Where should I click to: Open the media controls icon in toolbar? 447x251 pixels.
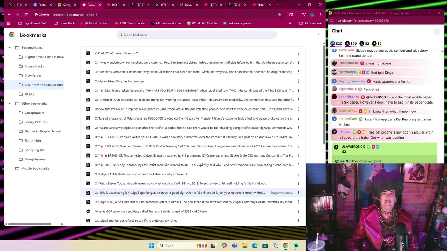(x=303, y=15)
